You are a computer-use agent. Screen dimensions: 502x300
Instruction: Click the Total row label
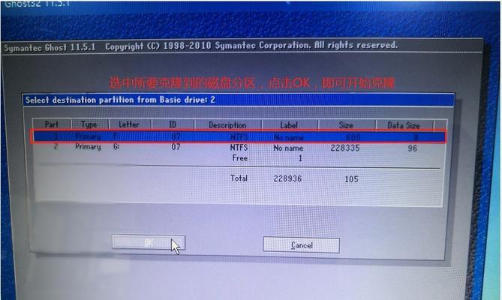[239, 178]
